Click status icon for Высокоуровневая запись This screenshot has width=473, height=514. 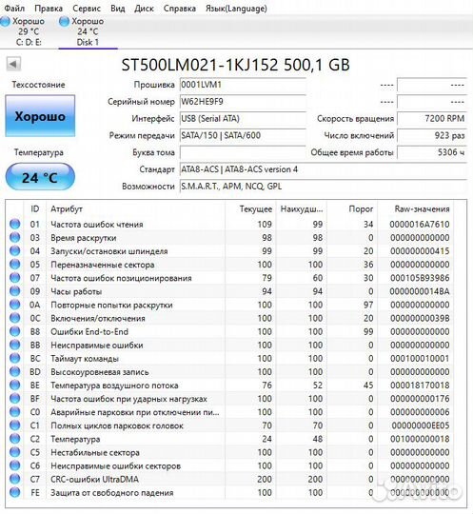click(14, 372)
